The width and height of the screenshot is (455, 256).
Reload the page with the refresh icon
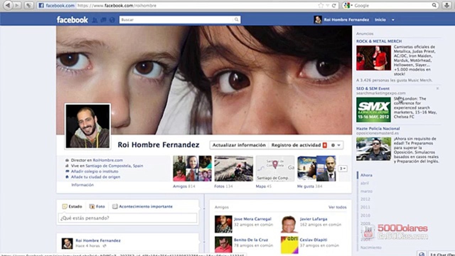pos(334,5)
